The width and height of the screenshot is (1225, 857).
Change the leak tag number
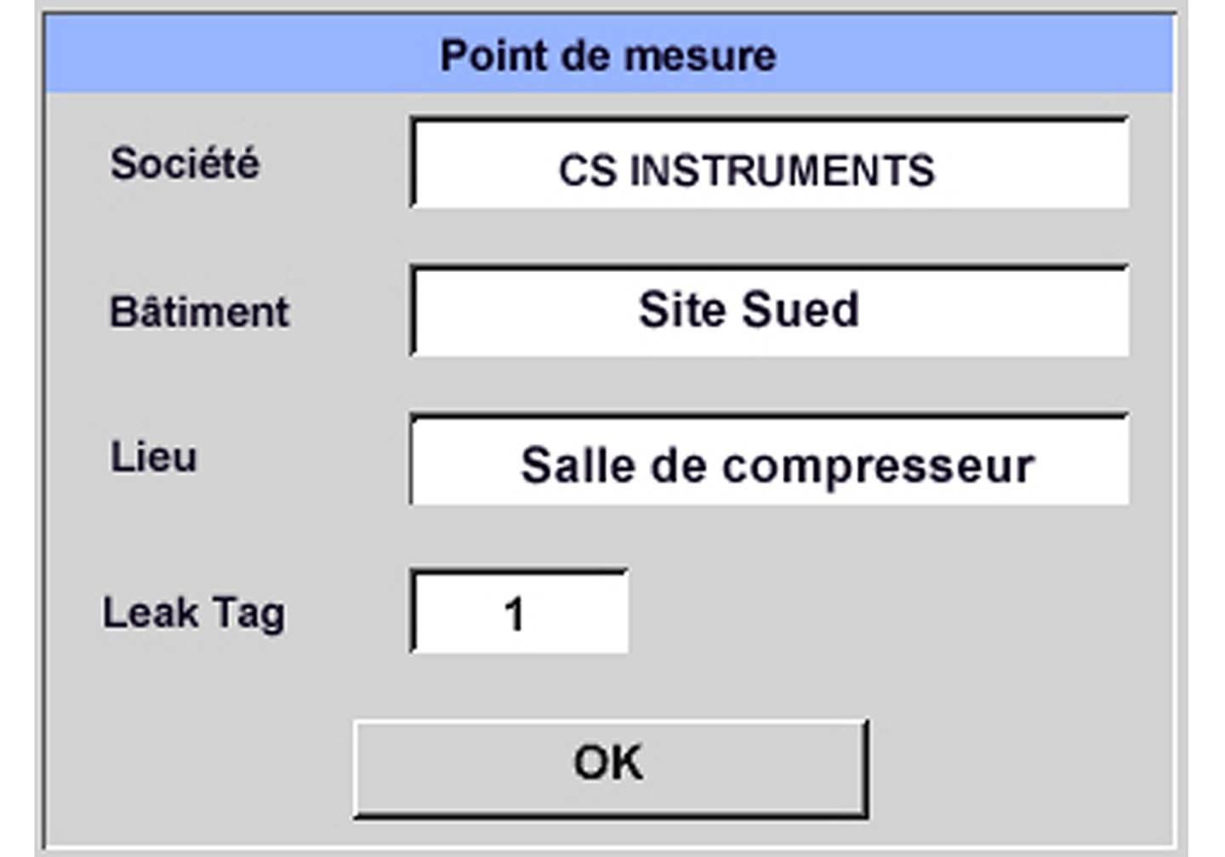[519, 612]
